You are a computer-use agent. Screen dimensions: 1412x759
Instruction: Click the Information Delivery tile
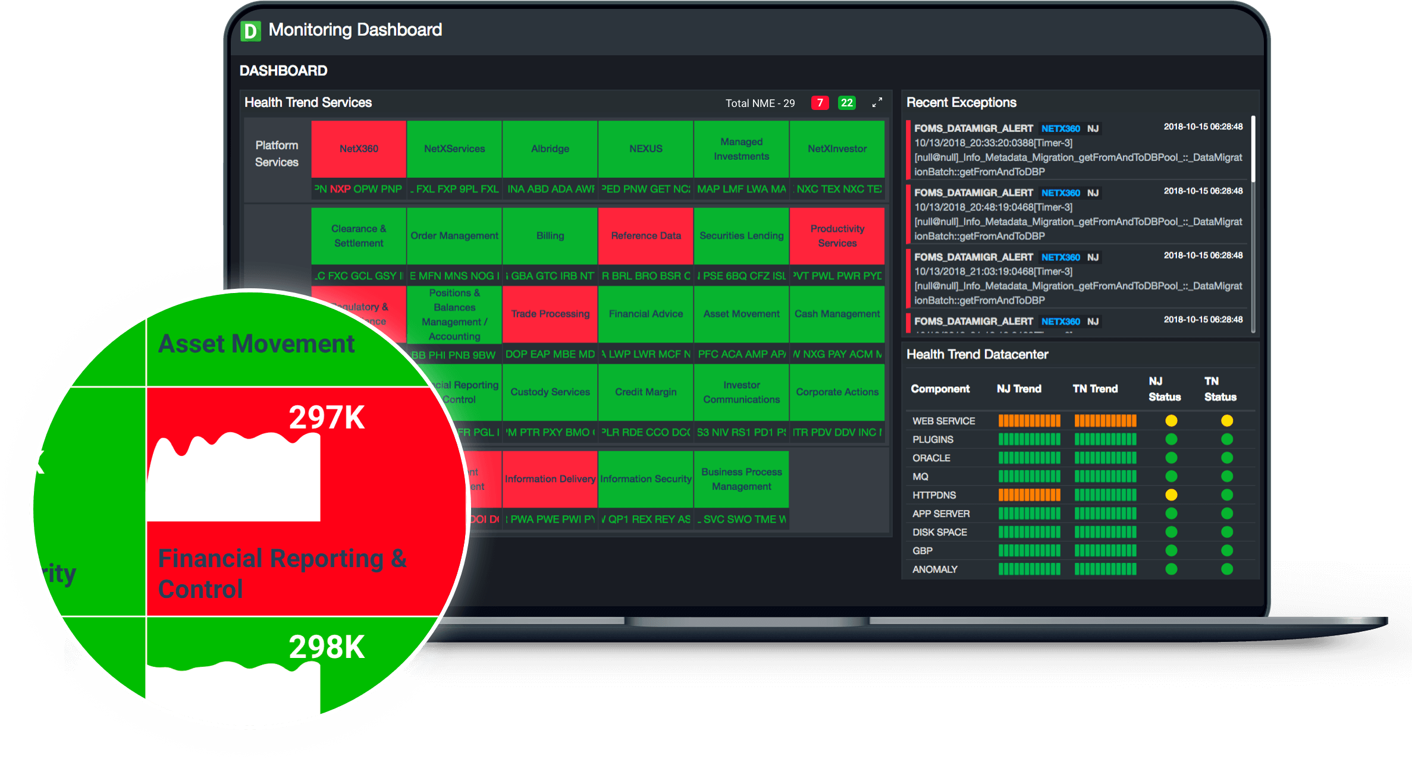point(550,478)
